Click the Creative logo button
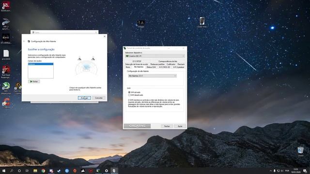The image size is (310, 174). pyautogui.click(x=137, y=126)
